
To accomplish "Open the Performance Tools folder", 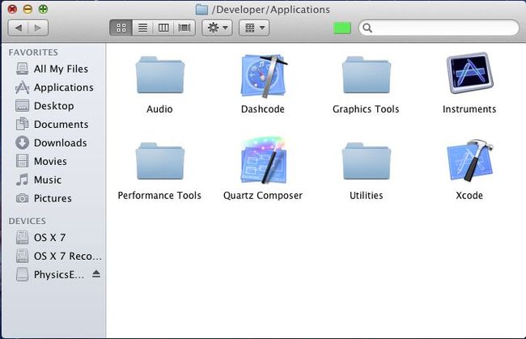I will 160,161.
